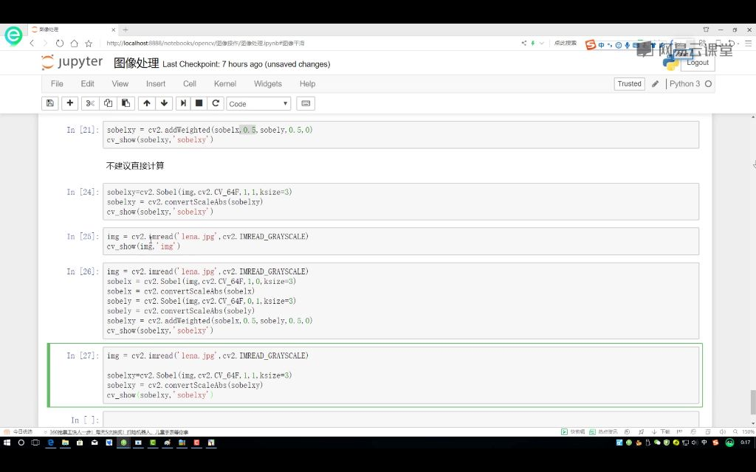Insert a cell below with plus icon
This screenshot has height=472, width=756.
click(70, 103)
